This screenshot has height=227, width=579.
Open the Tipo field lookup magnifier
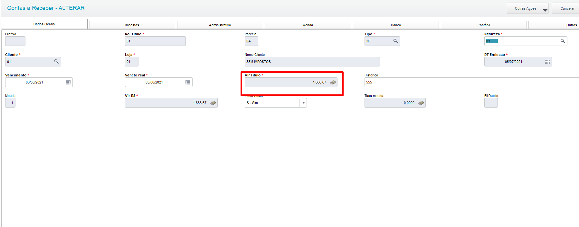395,41
